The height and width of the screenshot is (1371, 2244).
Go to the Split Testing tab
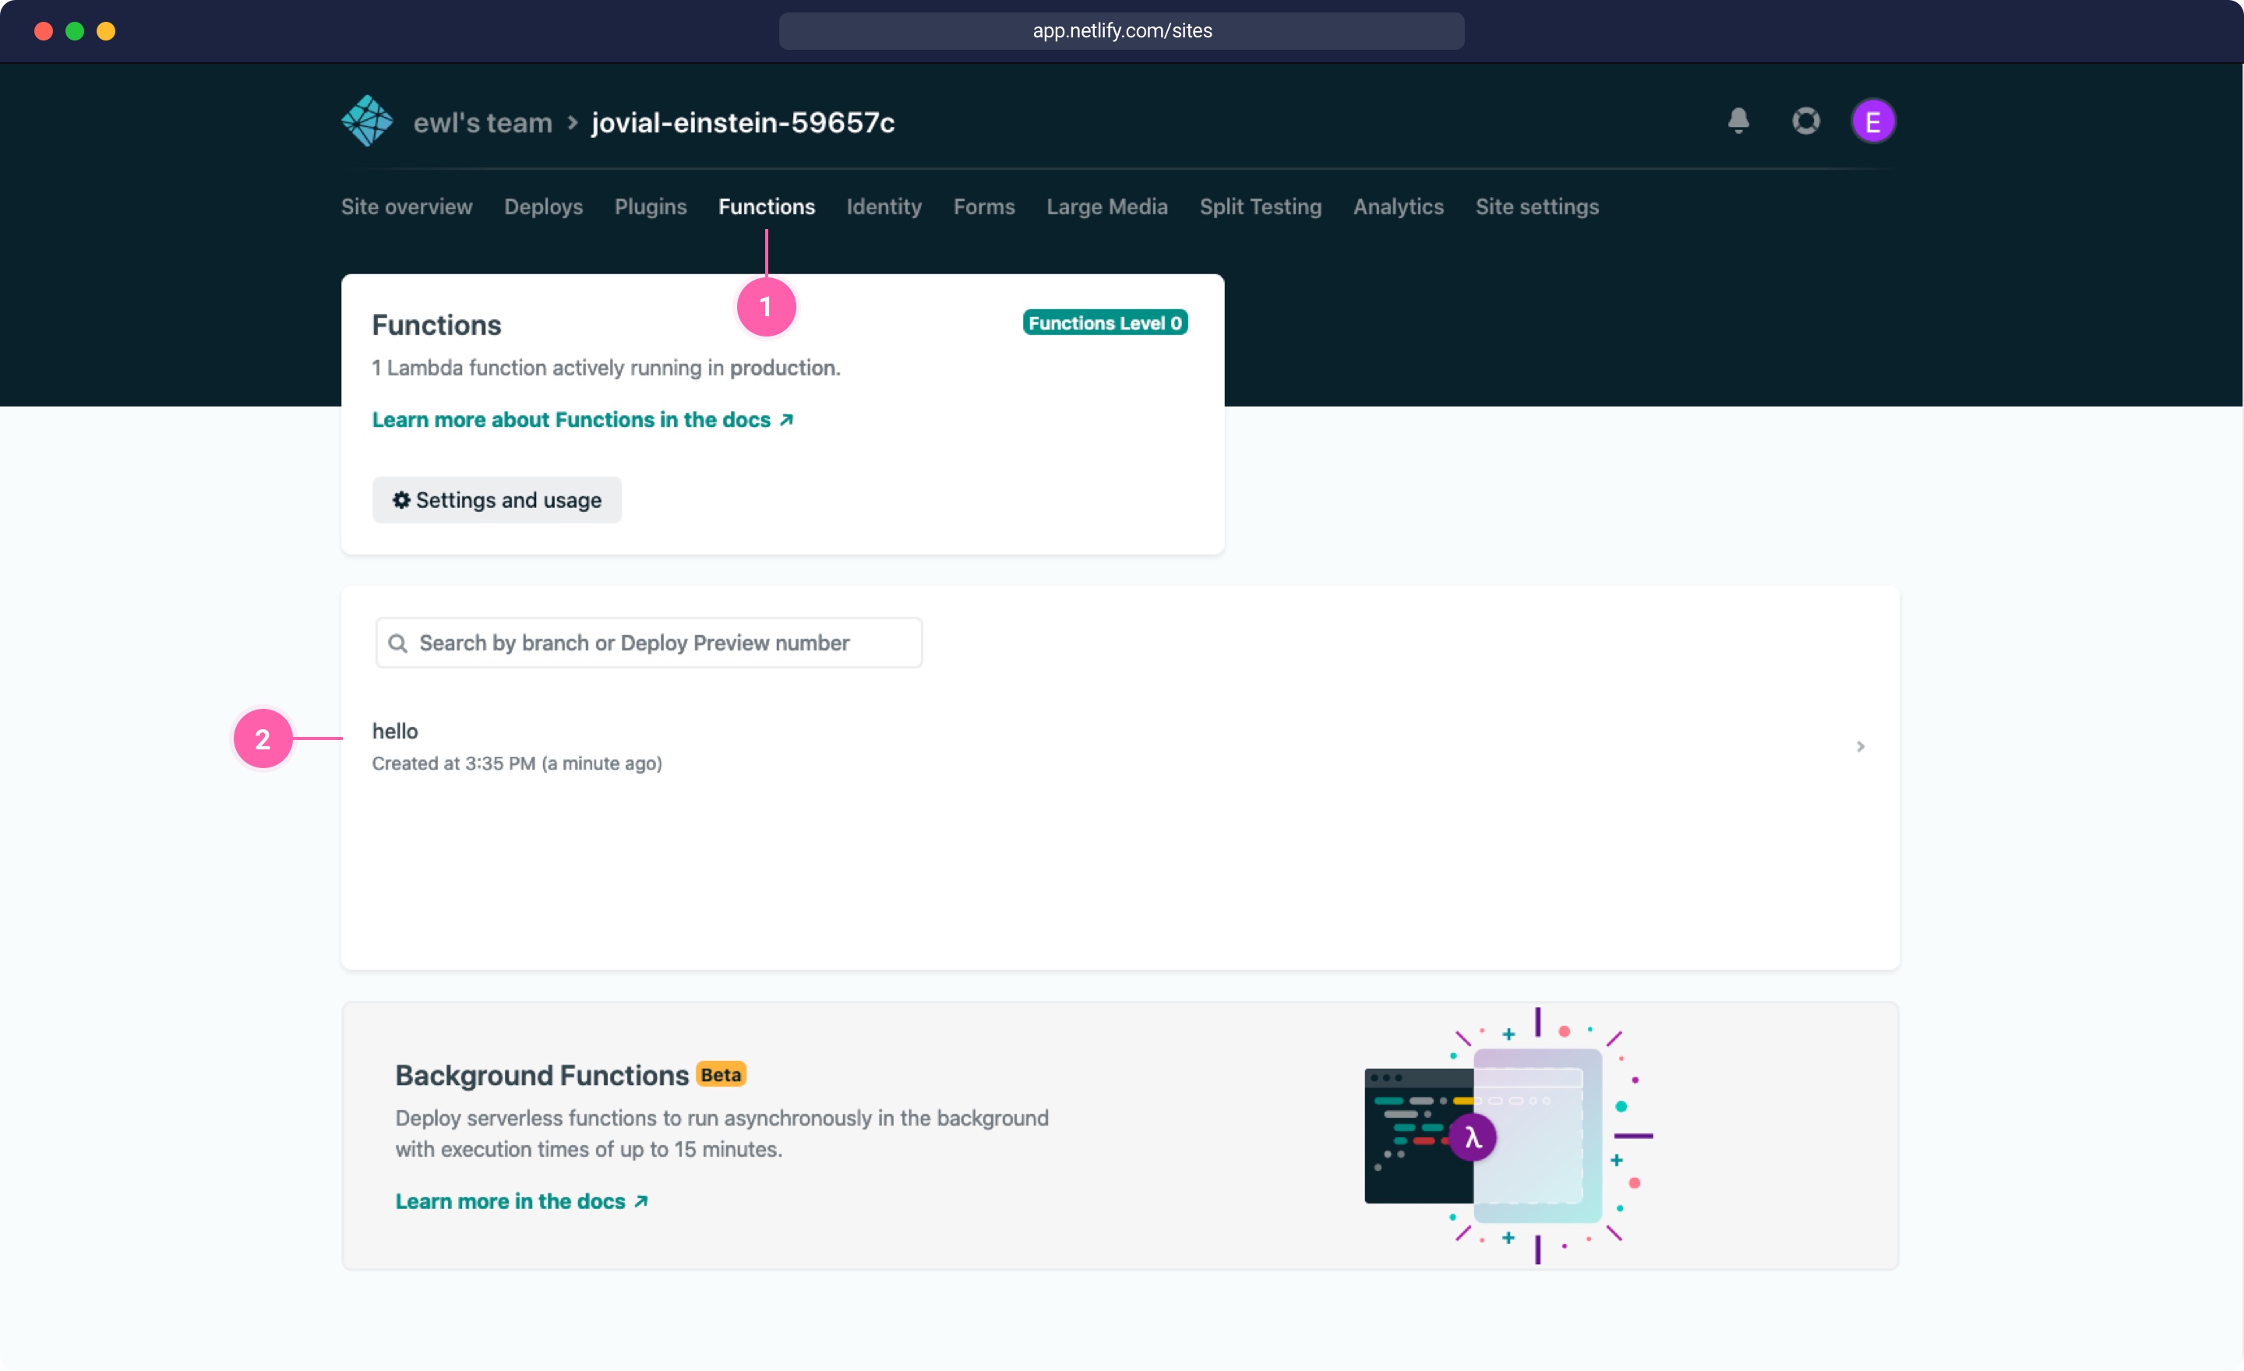(x=1261, y=206)
